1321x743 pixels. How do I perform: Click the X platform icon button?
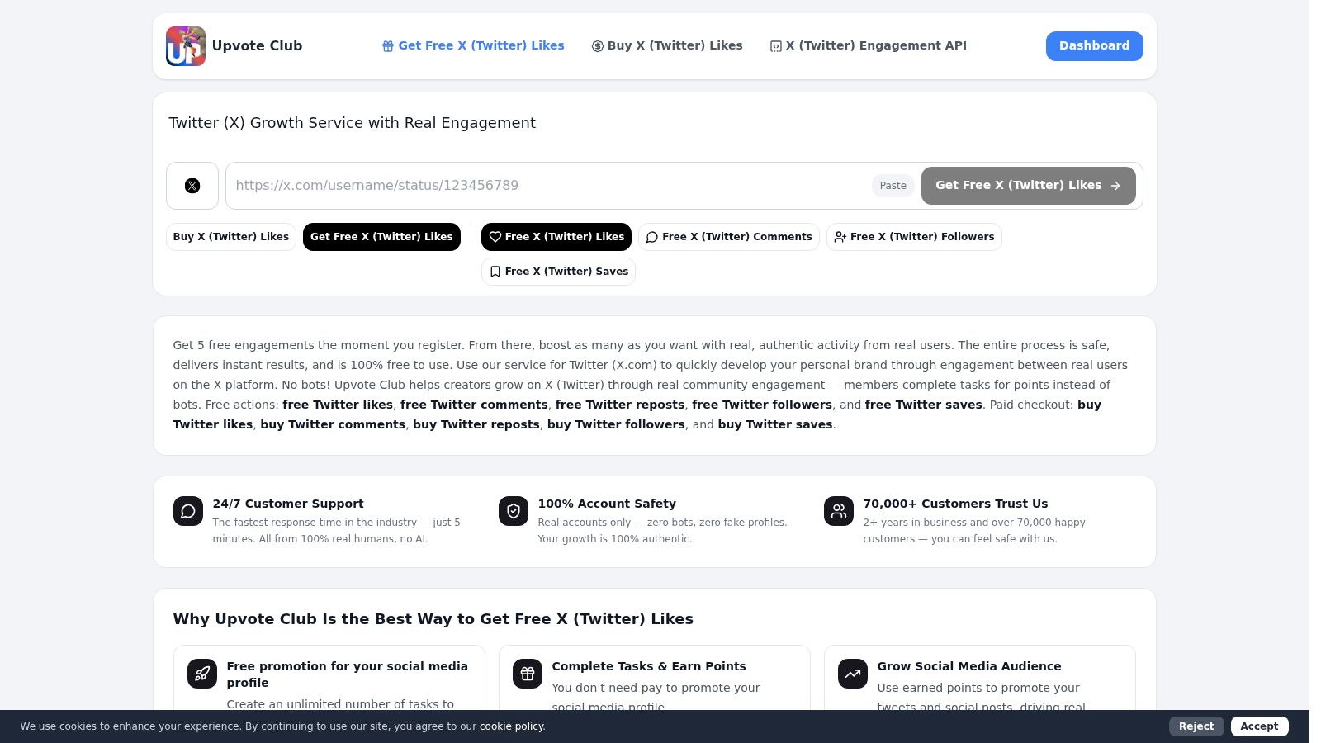[x=192, y=186]
